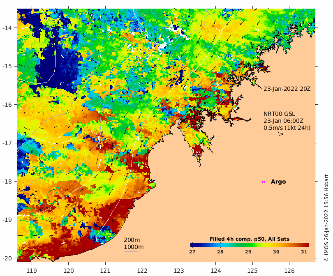The width and height of the screenshot is (333, 276).
Task: Click the '1000m' depth contour label
Action: 134,247
